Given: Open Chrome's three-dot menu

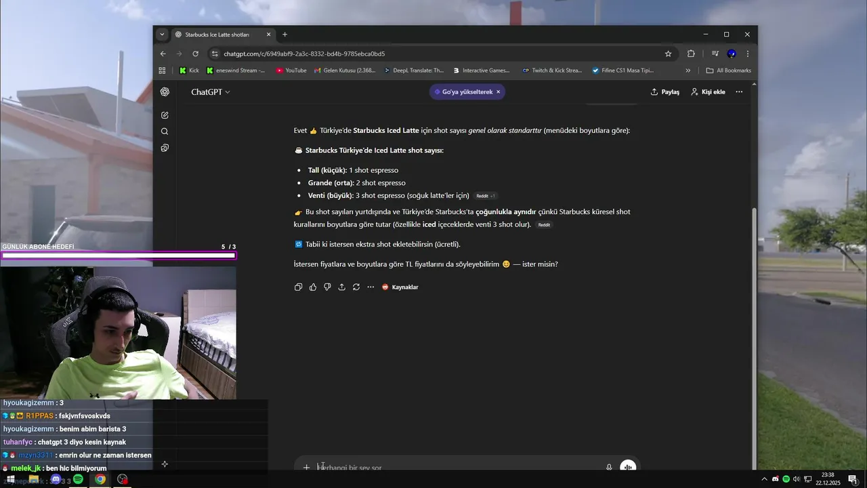Looking at the screenshot, I should coord(748,54).
